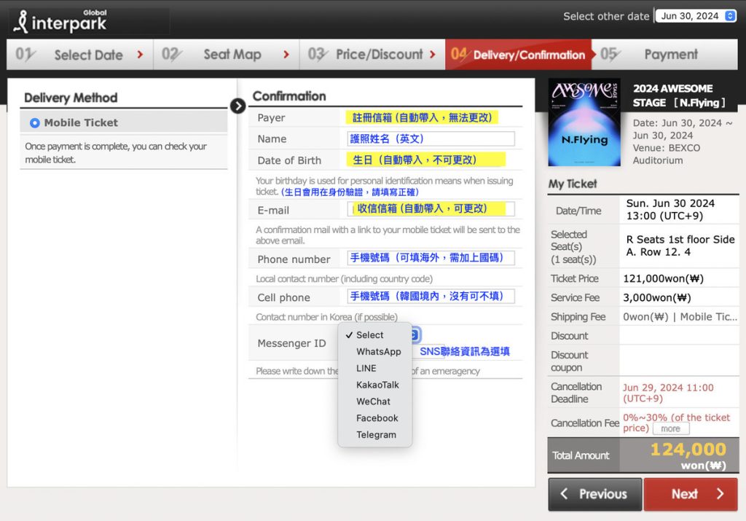Pick Telegram as your Messenger ID type
746x521 pixels.
376,434
